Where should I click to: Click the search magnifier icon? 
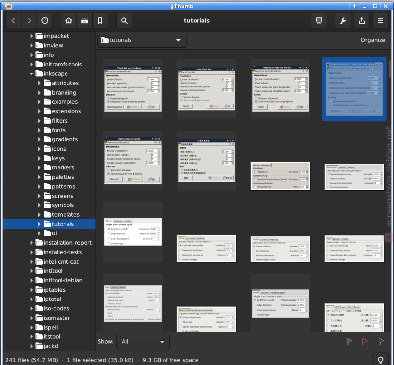point(124,21)
